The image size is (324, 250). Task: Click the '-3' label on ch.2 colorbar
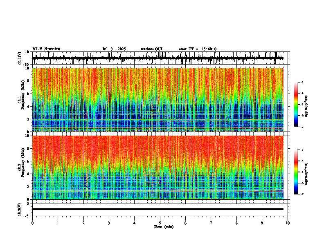click(x=301, y=150)
